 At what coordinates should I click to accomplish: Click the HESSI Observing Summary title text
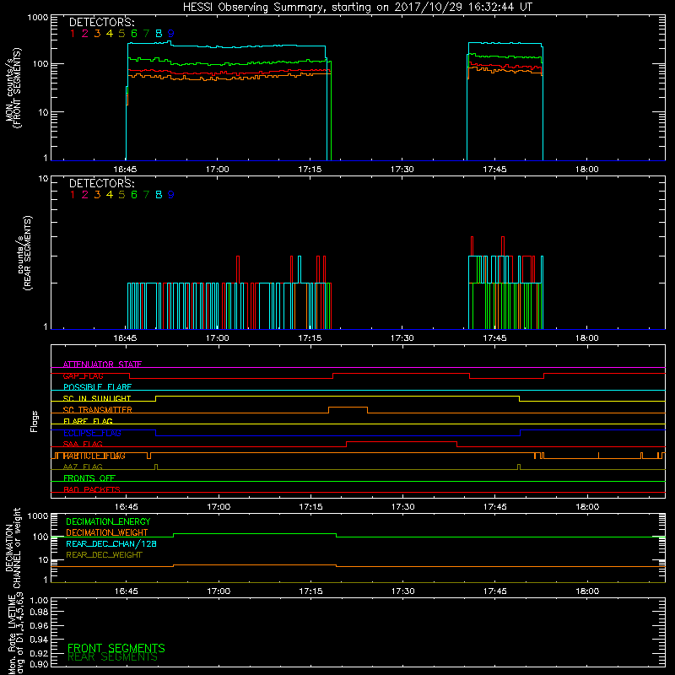point(357,8)
